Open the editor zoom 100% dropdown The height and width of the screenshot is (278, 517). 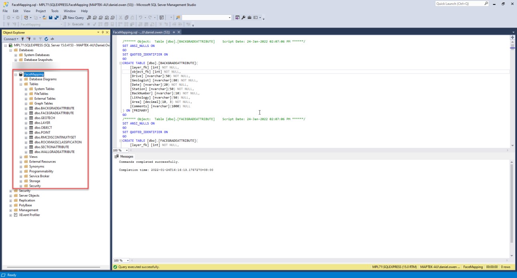click(x=127, y=150)
